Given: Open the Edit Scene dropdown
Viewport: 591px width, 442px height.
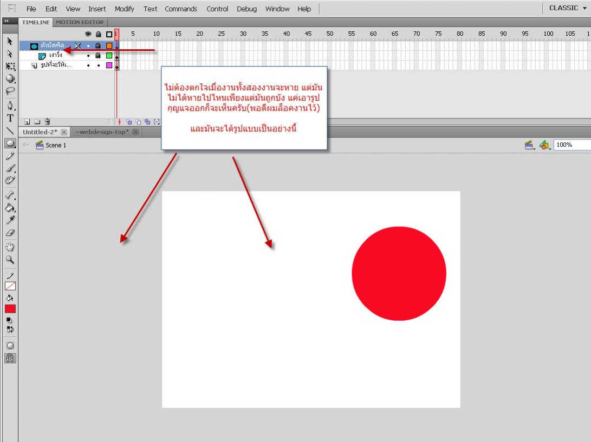Looking at the screenshot, I should tap(530, 145).
